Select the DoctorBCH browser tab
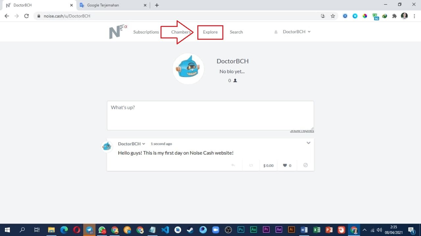Image resolution: width=421 pixels, height=236 pixels. click(x=39, y=5)
